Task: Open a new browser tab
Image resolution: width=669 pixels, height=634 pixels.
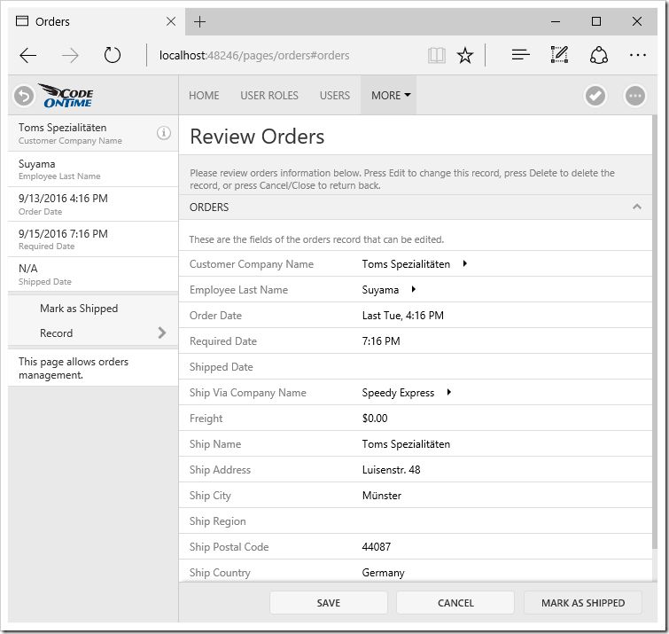Action: (199, 21)
